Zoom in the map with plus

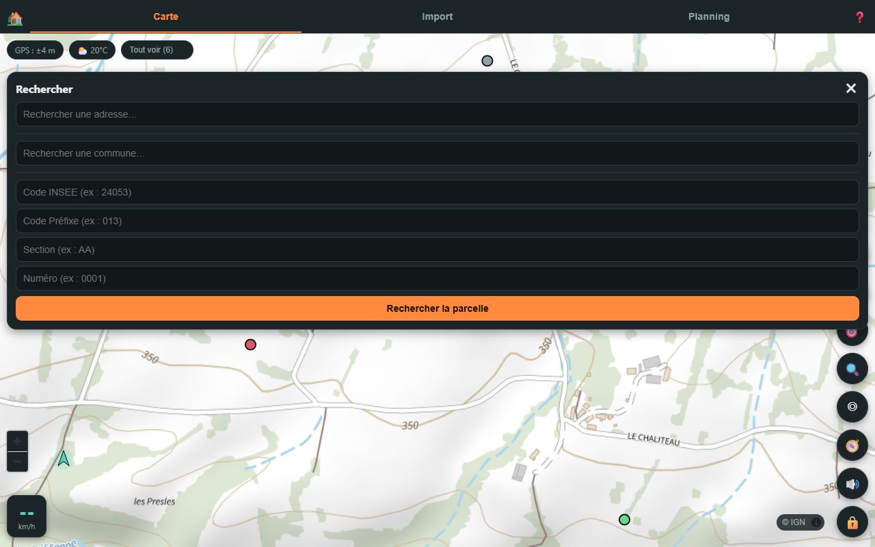[x=18, y=441]
